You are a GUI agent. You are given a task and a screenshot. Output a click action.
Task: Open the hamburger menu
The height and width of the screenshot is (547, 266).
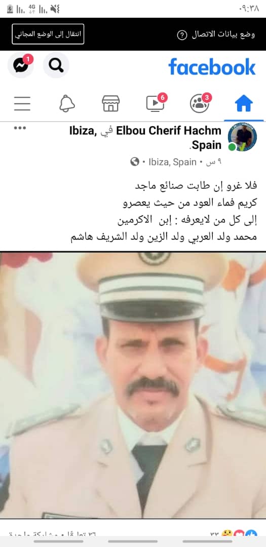pyautogui.click(x=22, y=104)
